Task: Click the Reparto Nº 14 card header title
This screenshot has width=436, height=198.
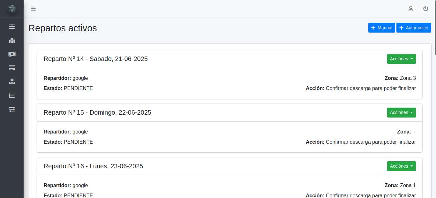Action: click(95, 59)
